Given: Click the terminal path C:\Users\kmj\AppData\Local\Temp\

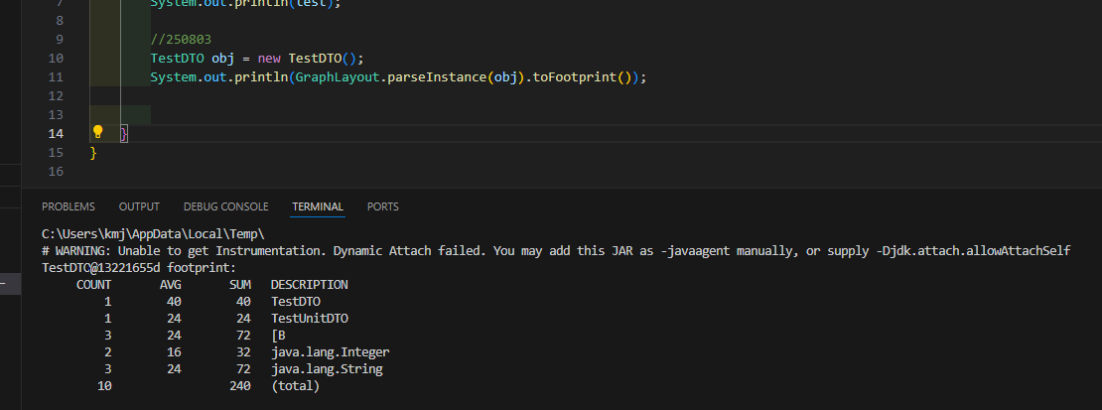Looking at the screenshot, I should [x=153, y=233].
